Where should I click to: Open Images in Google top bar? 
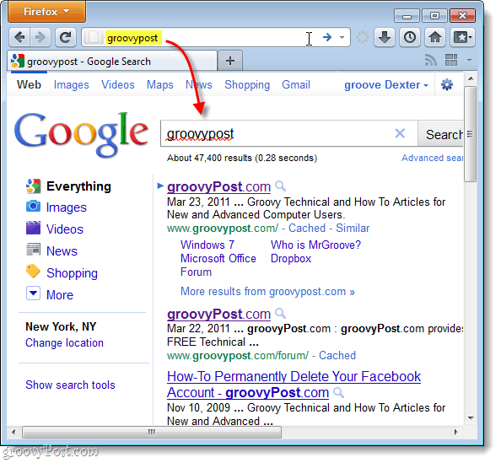click(x=71, y=84)
